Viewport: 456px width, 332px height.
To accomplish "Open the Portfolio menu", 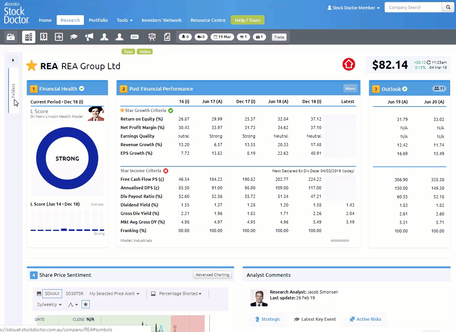I will [x=98, y=20].
